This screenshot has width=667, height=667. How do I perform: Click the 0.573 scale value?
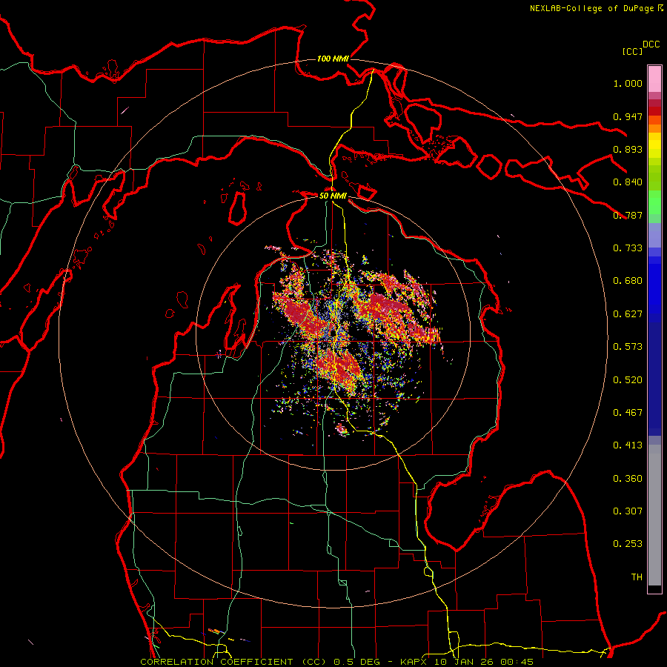[x=628, y=347]
